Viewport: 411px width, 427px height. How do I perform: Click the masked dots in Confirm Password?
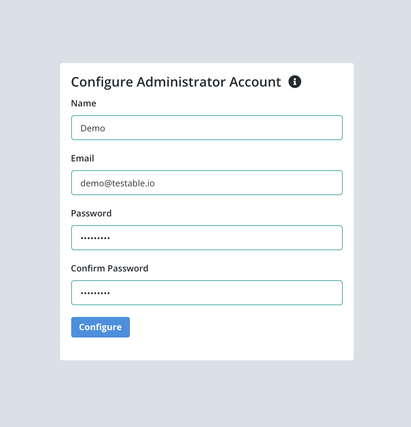95,293
